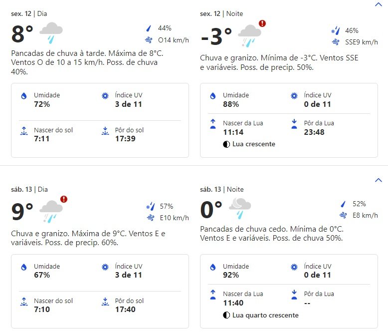
Task: Click the wind icon beside O14 km/h
Action: click(149, 40)
